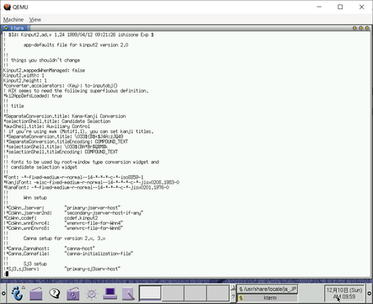Open the QEMU View menu

pyautogui.click(x=35, y=19)
